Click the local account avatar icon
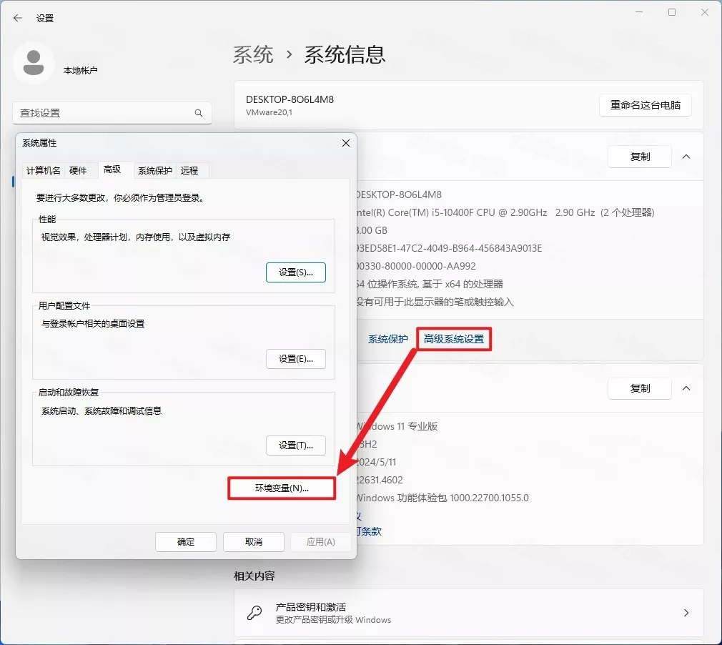 pos(34,63)
